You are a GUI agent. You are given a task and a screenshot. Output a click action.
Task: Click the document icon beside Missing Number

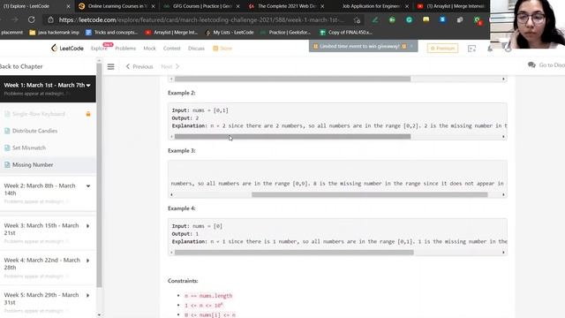click(x=7, y=165)
